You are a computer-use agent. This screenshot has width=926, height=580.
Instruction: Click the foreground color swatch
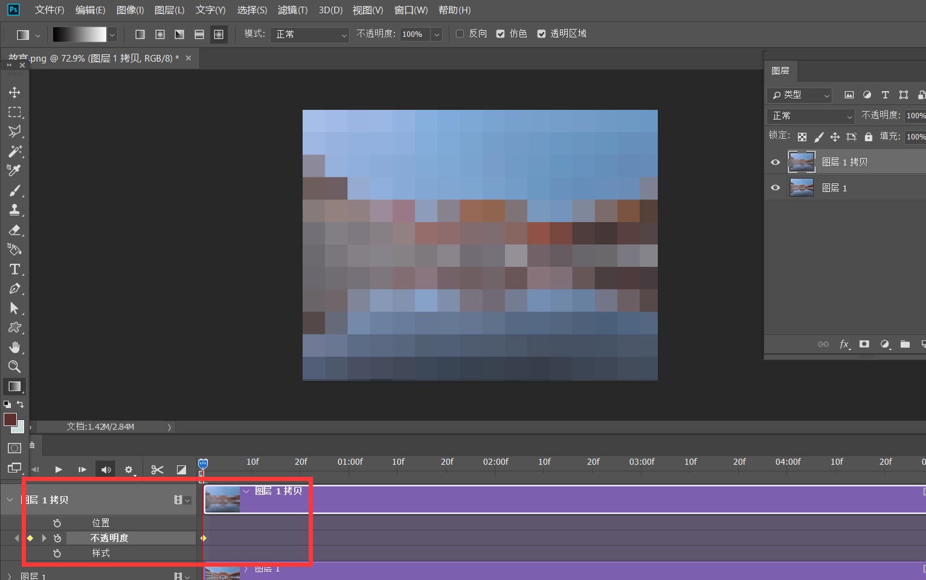pos(10,419)
